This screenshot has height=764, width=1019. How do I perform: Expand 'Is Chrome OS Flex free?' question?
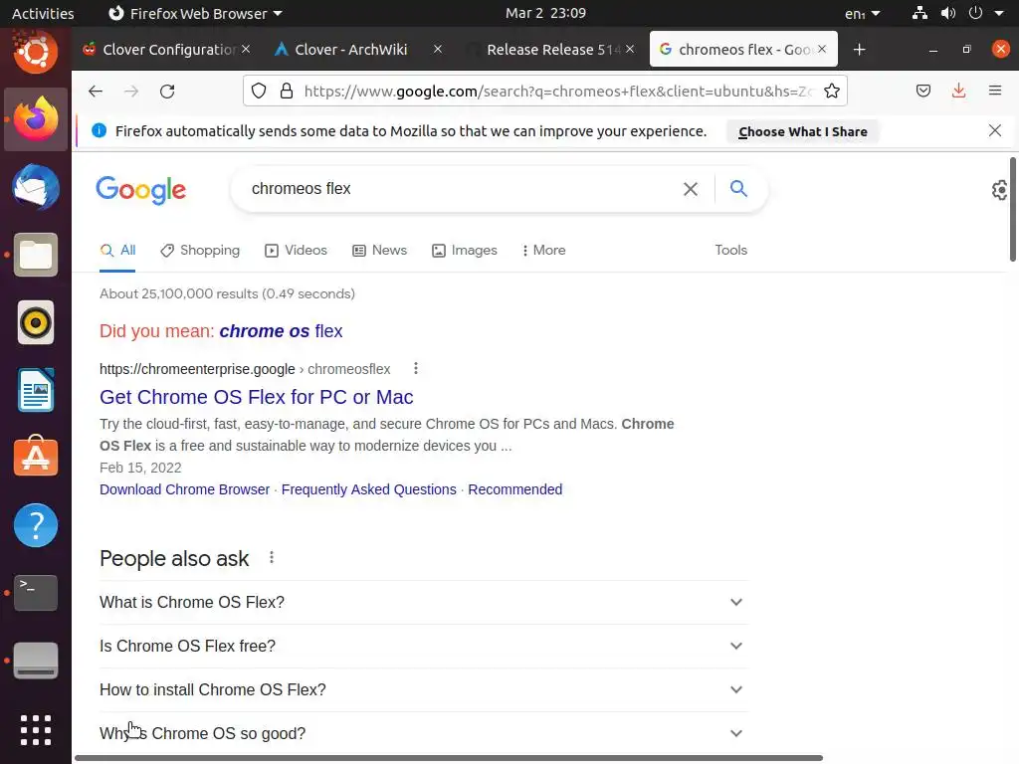pyautogui.click(x=424, y=646)
